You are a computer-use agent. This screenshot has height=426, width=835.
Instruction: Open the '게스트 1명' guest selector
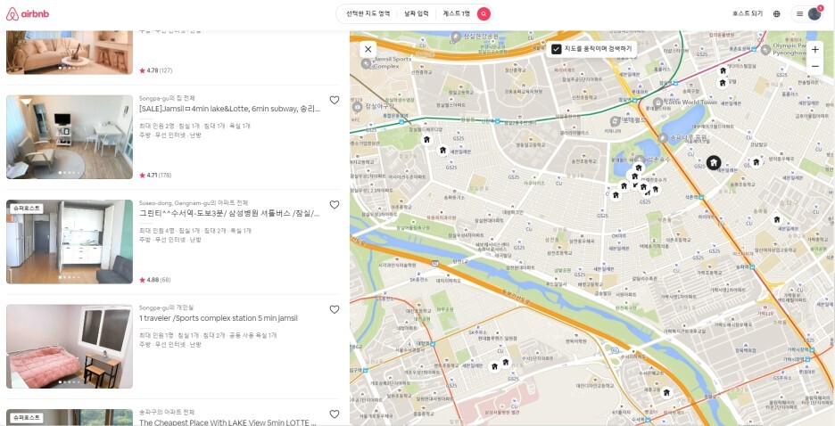[457, 14]
